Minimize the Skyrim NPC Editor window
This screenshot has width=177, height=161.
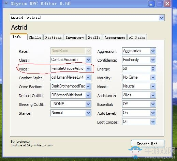tap(151, 4)
